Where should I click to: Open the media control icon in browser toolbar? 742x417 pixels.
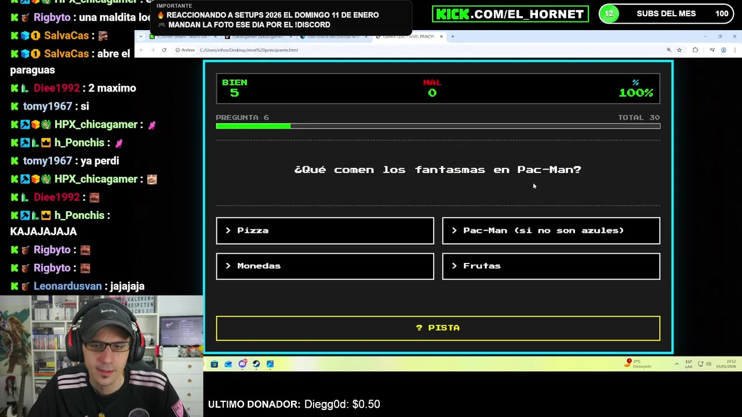[x=712, y=50]
